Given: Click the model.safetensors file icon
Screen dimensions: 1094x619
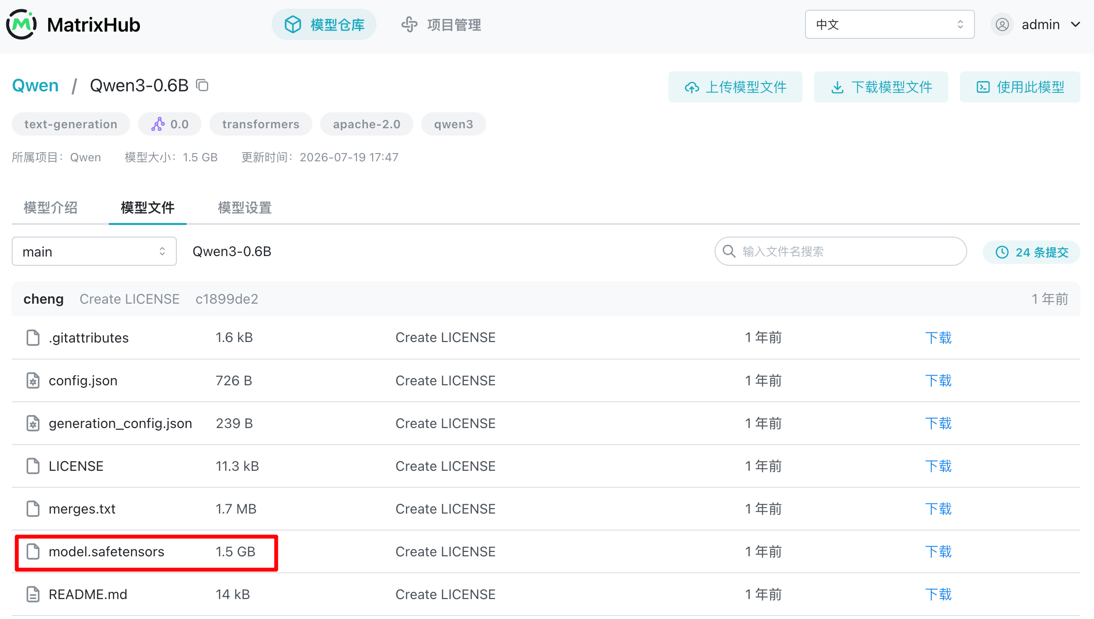Looking at the screenshot, I should [33, 551].
